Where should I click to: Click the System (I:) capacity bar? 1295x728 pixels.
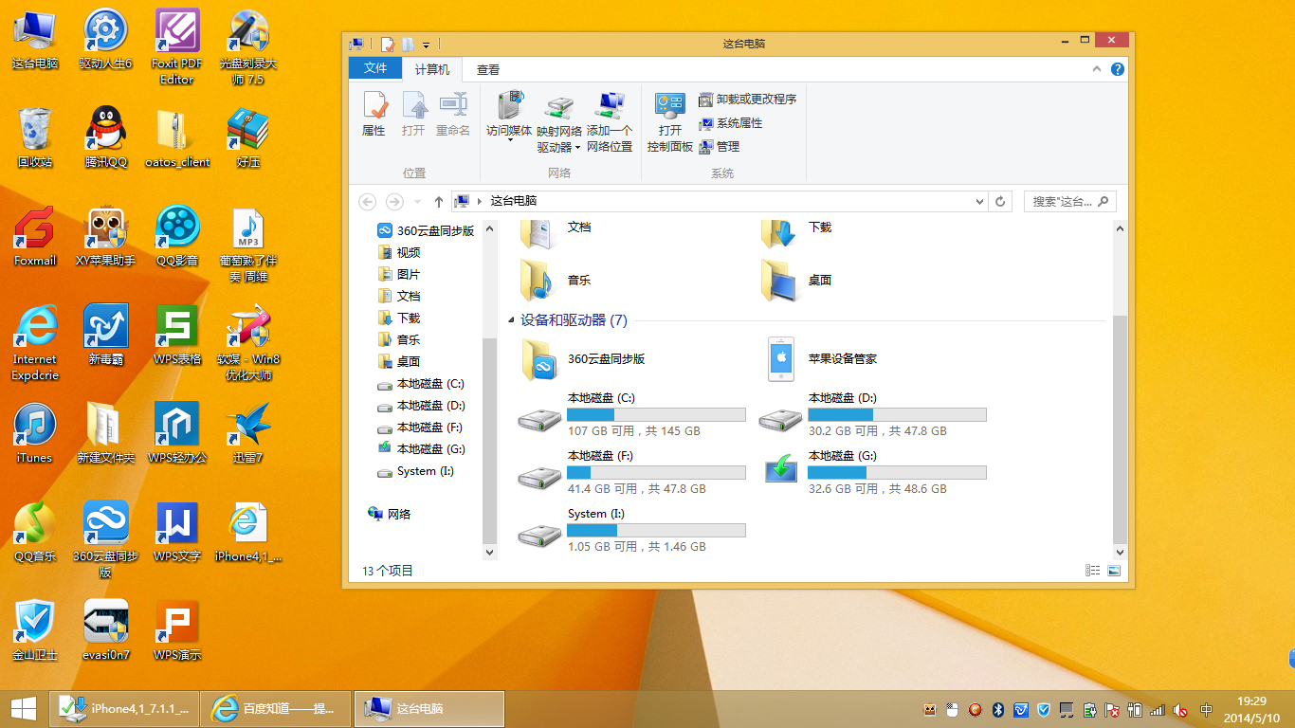coord(656,531)
